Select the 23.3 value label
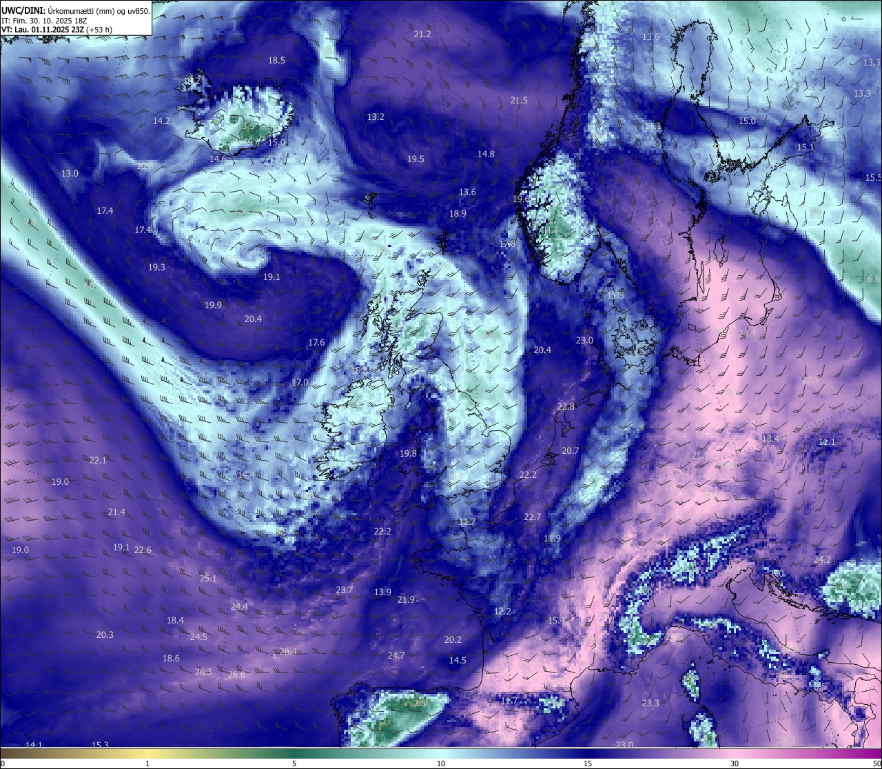Viewport: 882px width, 769px height. point(650,703)
